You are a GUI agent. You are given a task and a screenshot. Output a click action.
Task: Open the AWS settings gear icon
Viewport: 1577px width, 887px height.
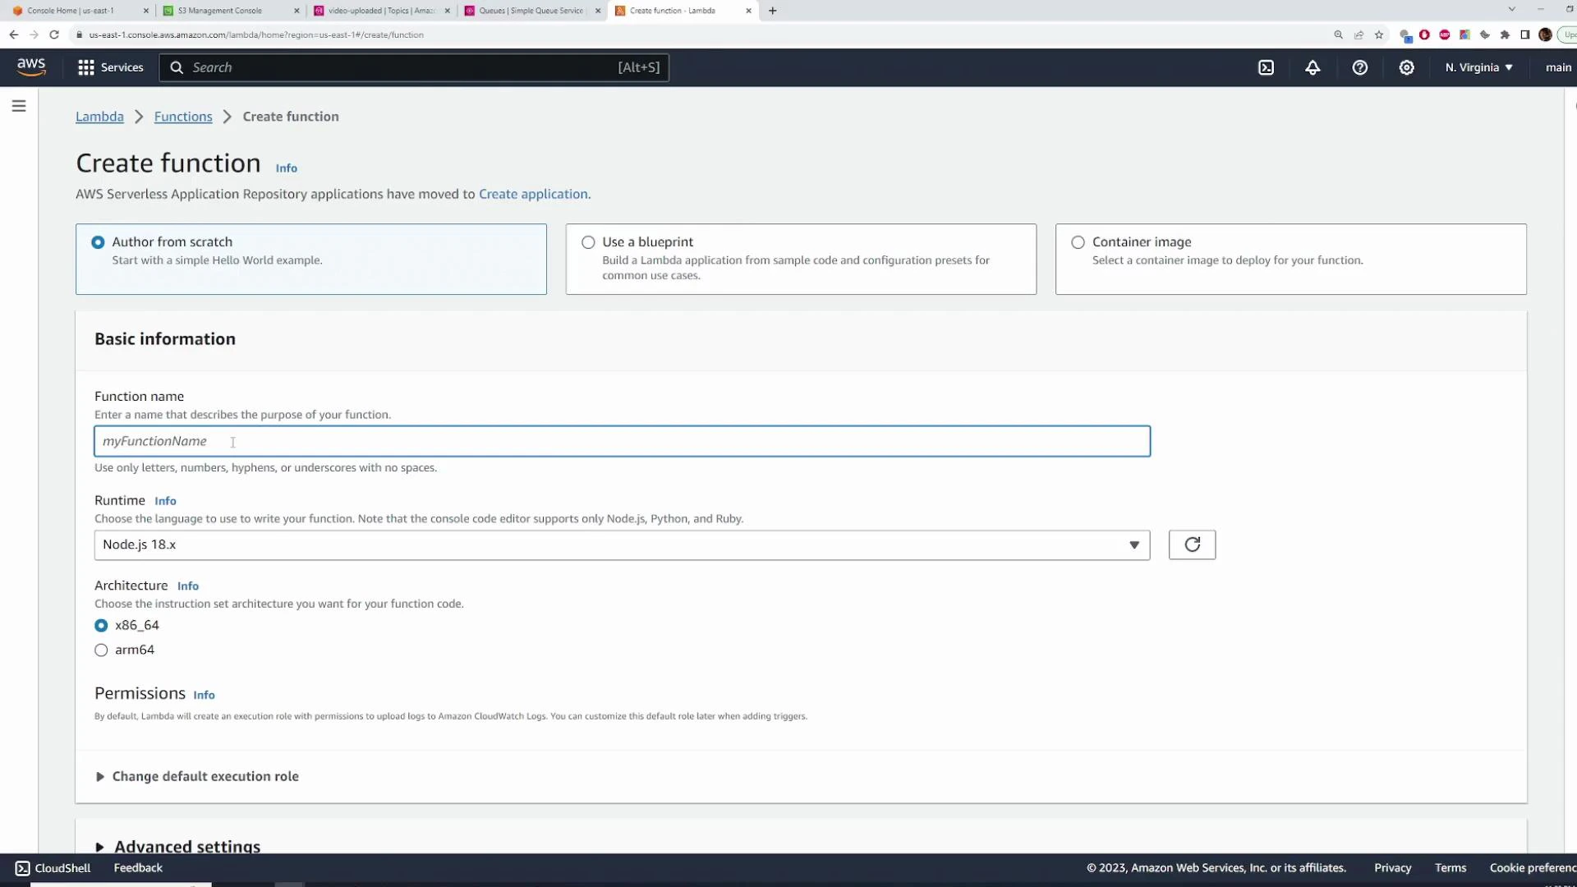tap(1406, 67)
